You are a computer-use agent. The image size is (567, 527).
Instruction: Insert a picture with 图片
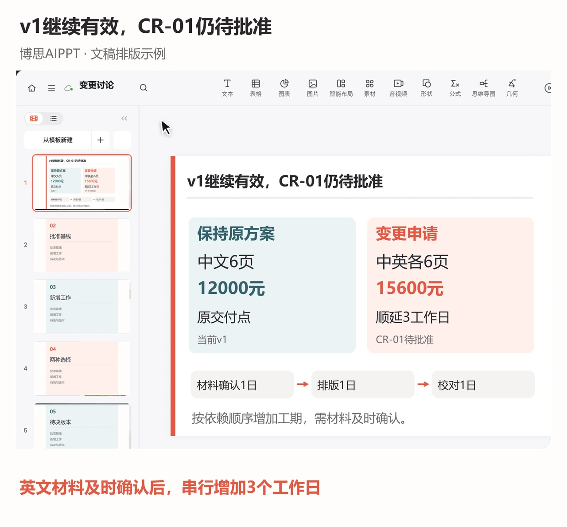(x=313, y=88)
